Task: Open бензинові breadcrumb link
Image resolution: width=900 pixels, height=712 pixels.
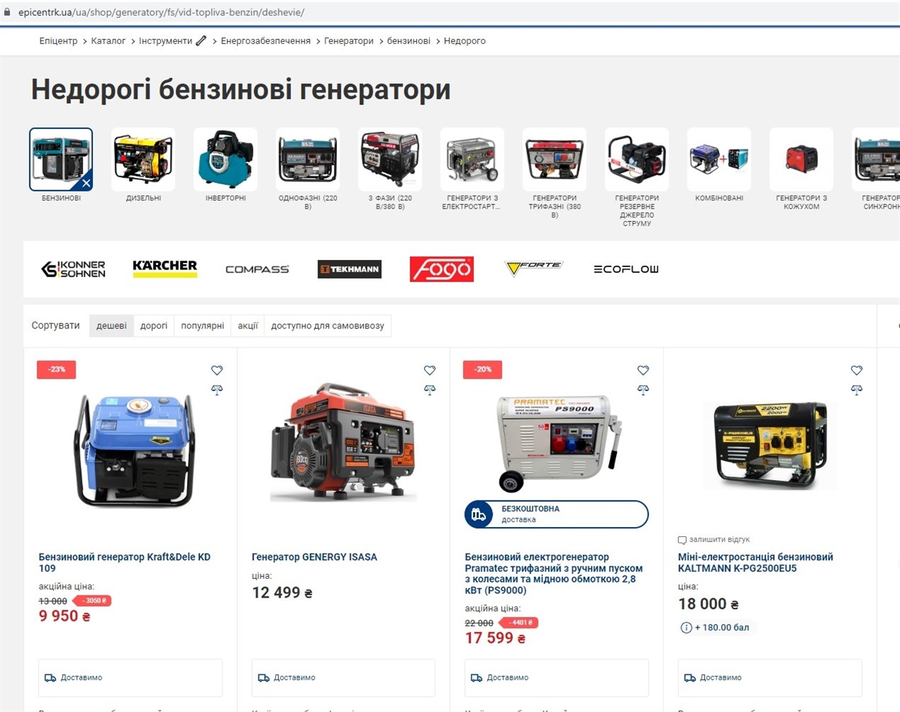Action: pos(409,41)
